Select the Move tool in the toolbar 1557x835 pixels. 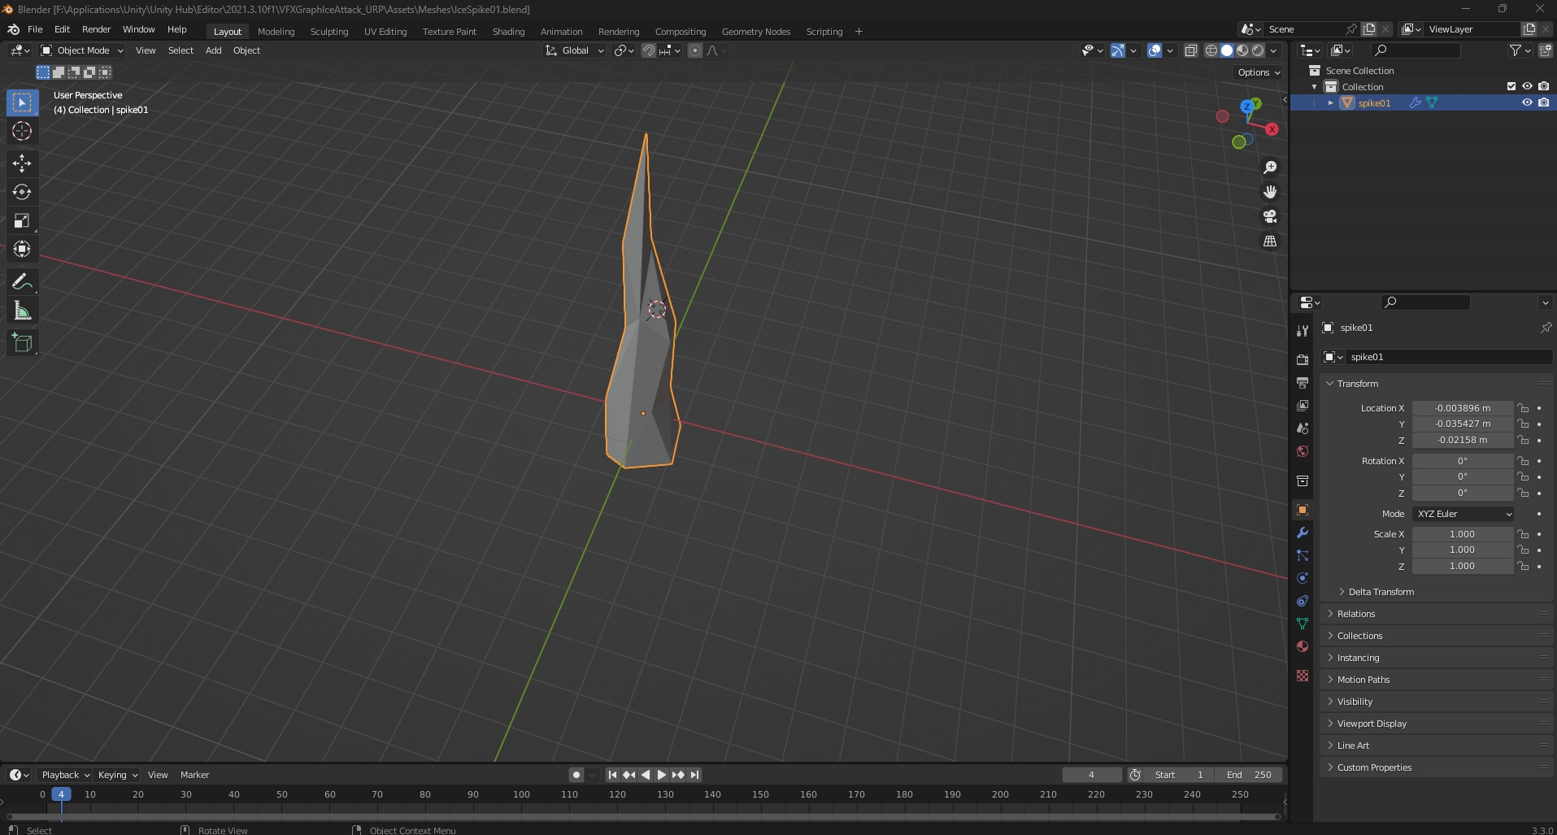click(x=22, y=163)
